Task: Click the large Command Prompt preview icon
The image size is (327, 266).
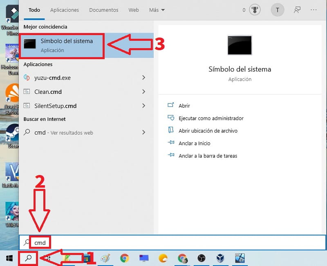Action: coord(240,45)
